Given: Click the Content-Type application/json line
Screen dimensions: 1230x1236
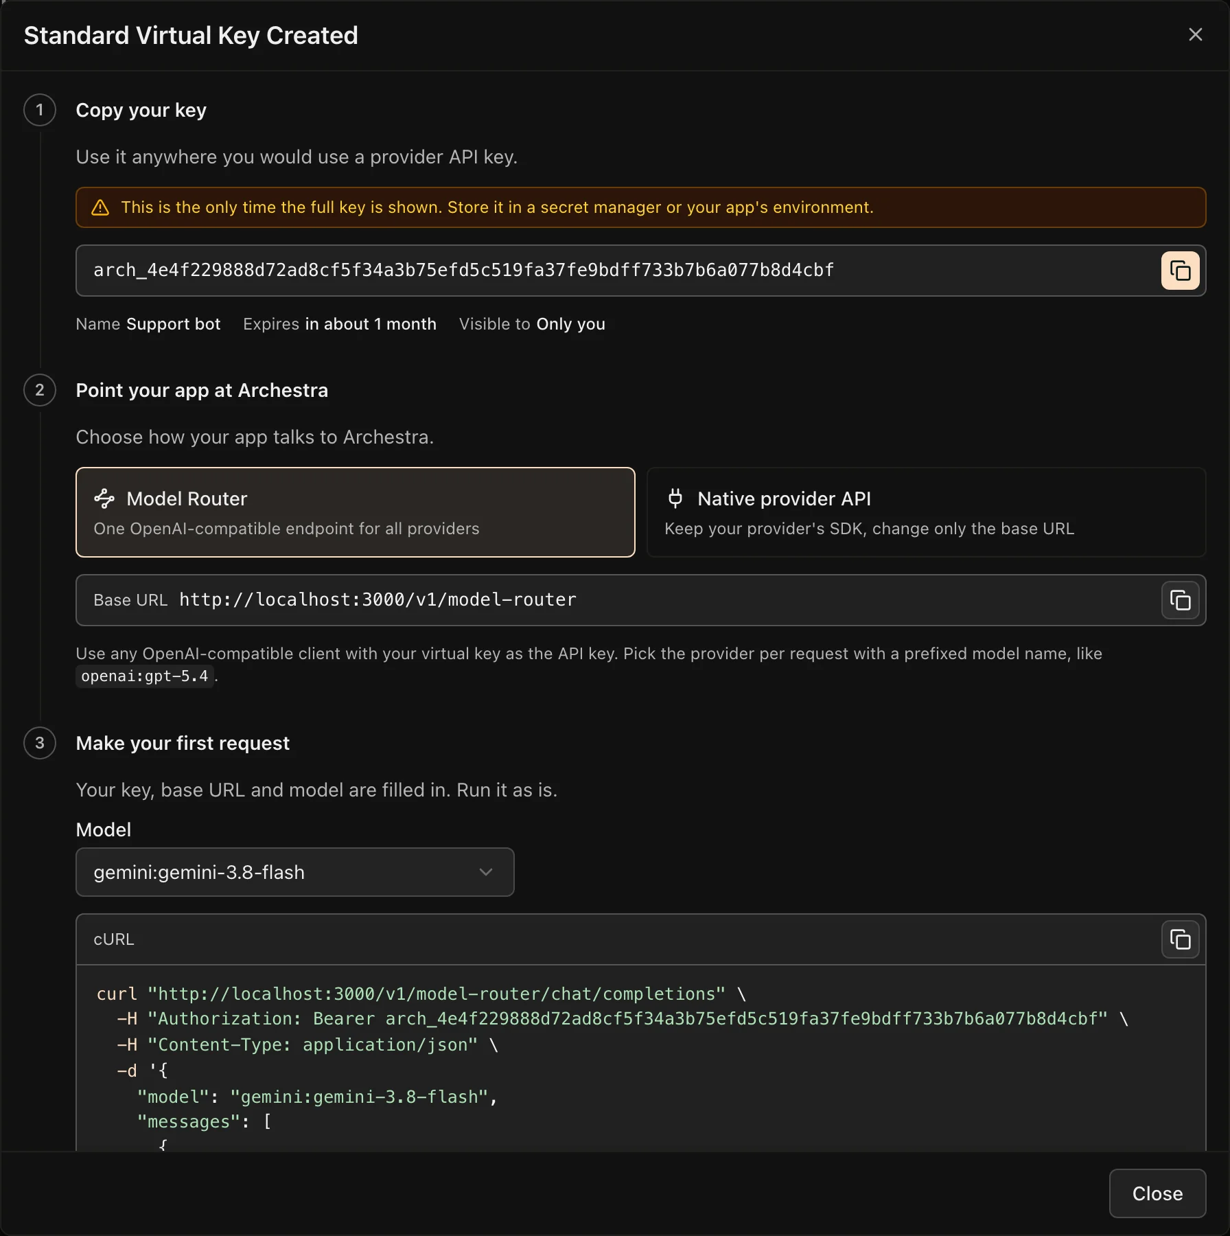Looking at the screenshot, I should pos(307,1045).
